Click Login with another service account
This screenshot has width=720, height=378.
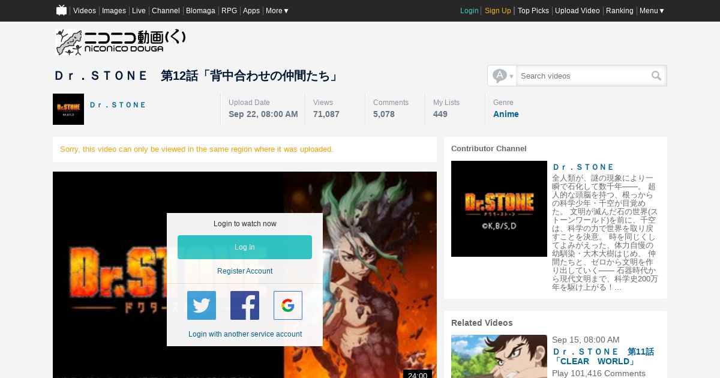click(x=245, y=334)
